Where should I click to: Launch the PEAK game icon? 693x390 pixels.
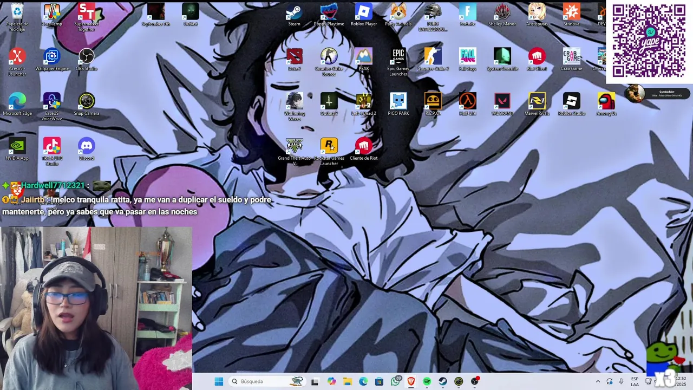363,60
